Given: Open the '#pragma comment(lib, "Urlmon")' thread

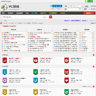Looking at the screenshot, I should click(40, 33).
